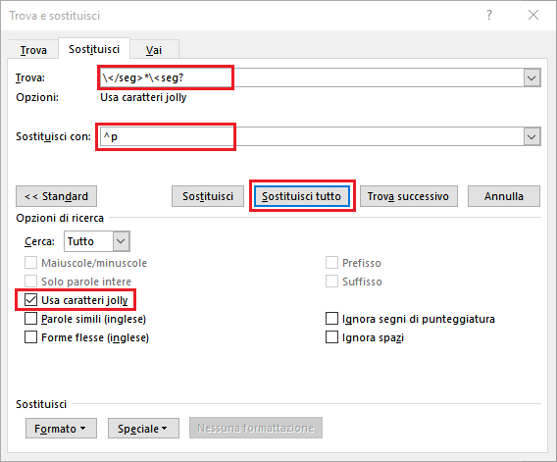This screenshot has height=462, width=557.
Task: Enable Parole simili (inglese) checkbox
Action: click(x=31, y=319)
